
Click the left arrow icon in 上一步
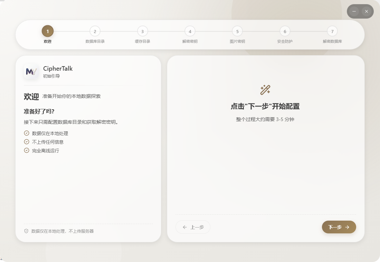tap(185, 227)
